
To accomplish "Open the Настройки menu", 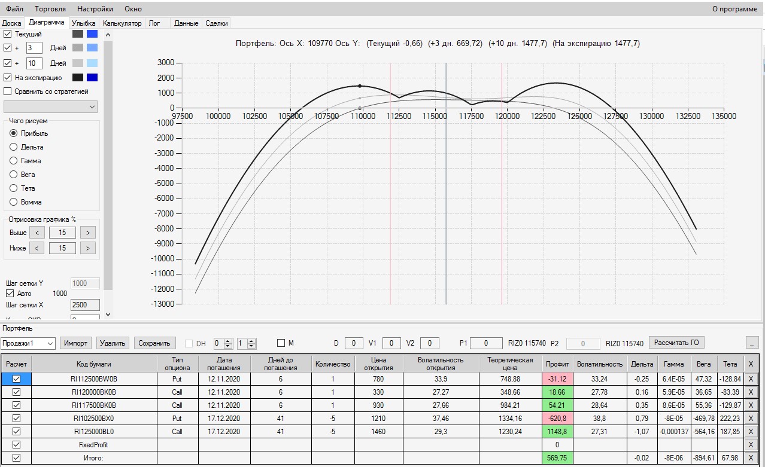I will [95, 9].
